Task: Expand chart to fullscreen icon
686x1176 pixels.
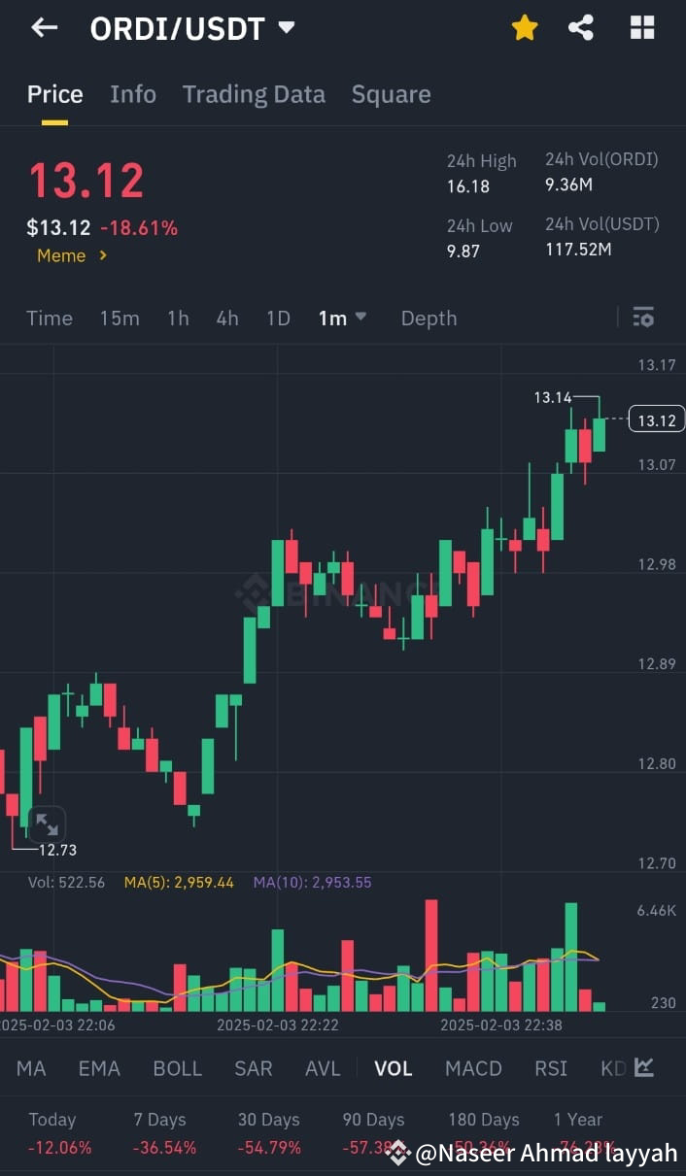Action: (x=47, y=824)
